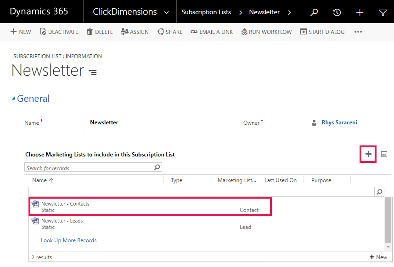The image size is (394, 267).
Task: Click the lookup text input field
Action: coord(202,192)
